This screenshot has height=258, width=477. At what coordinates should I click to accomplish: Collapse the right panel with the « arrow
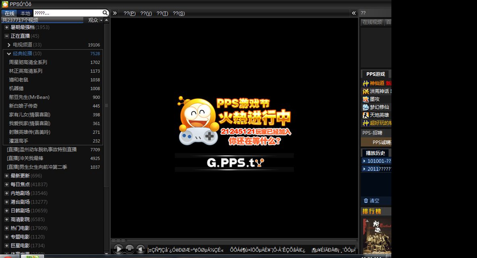354,13
